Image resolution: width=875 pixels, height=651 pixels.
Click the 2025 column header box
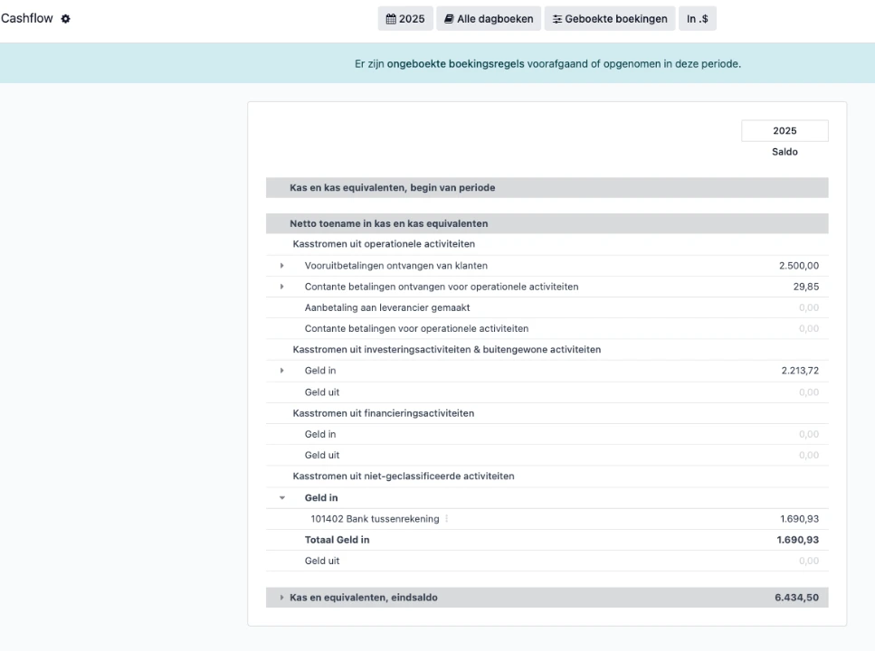(x=785, y=130)
